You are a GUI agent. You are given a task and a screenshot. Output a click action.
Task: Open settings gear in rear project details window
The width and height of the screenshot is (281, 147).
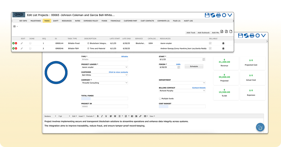(x=258, y=36)
